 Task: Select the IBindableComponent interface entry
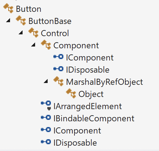(x=94, y=119)
